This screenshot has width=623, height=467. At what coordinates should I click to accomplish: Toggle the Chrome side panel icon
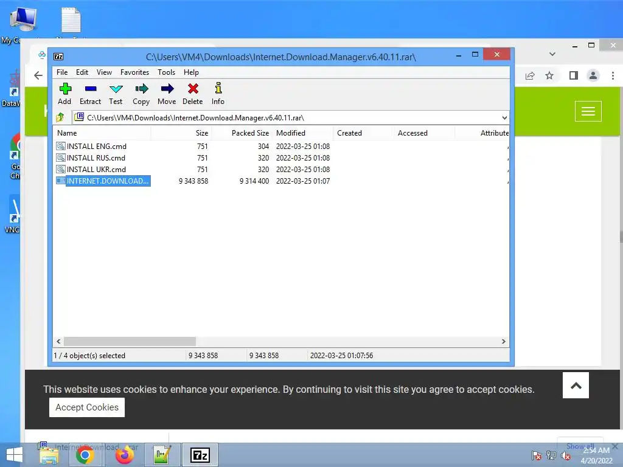pos(573,75)
